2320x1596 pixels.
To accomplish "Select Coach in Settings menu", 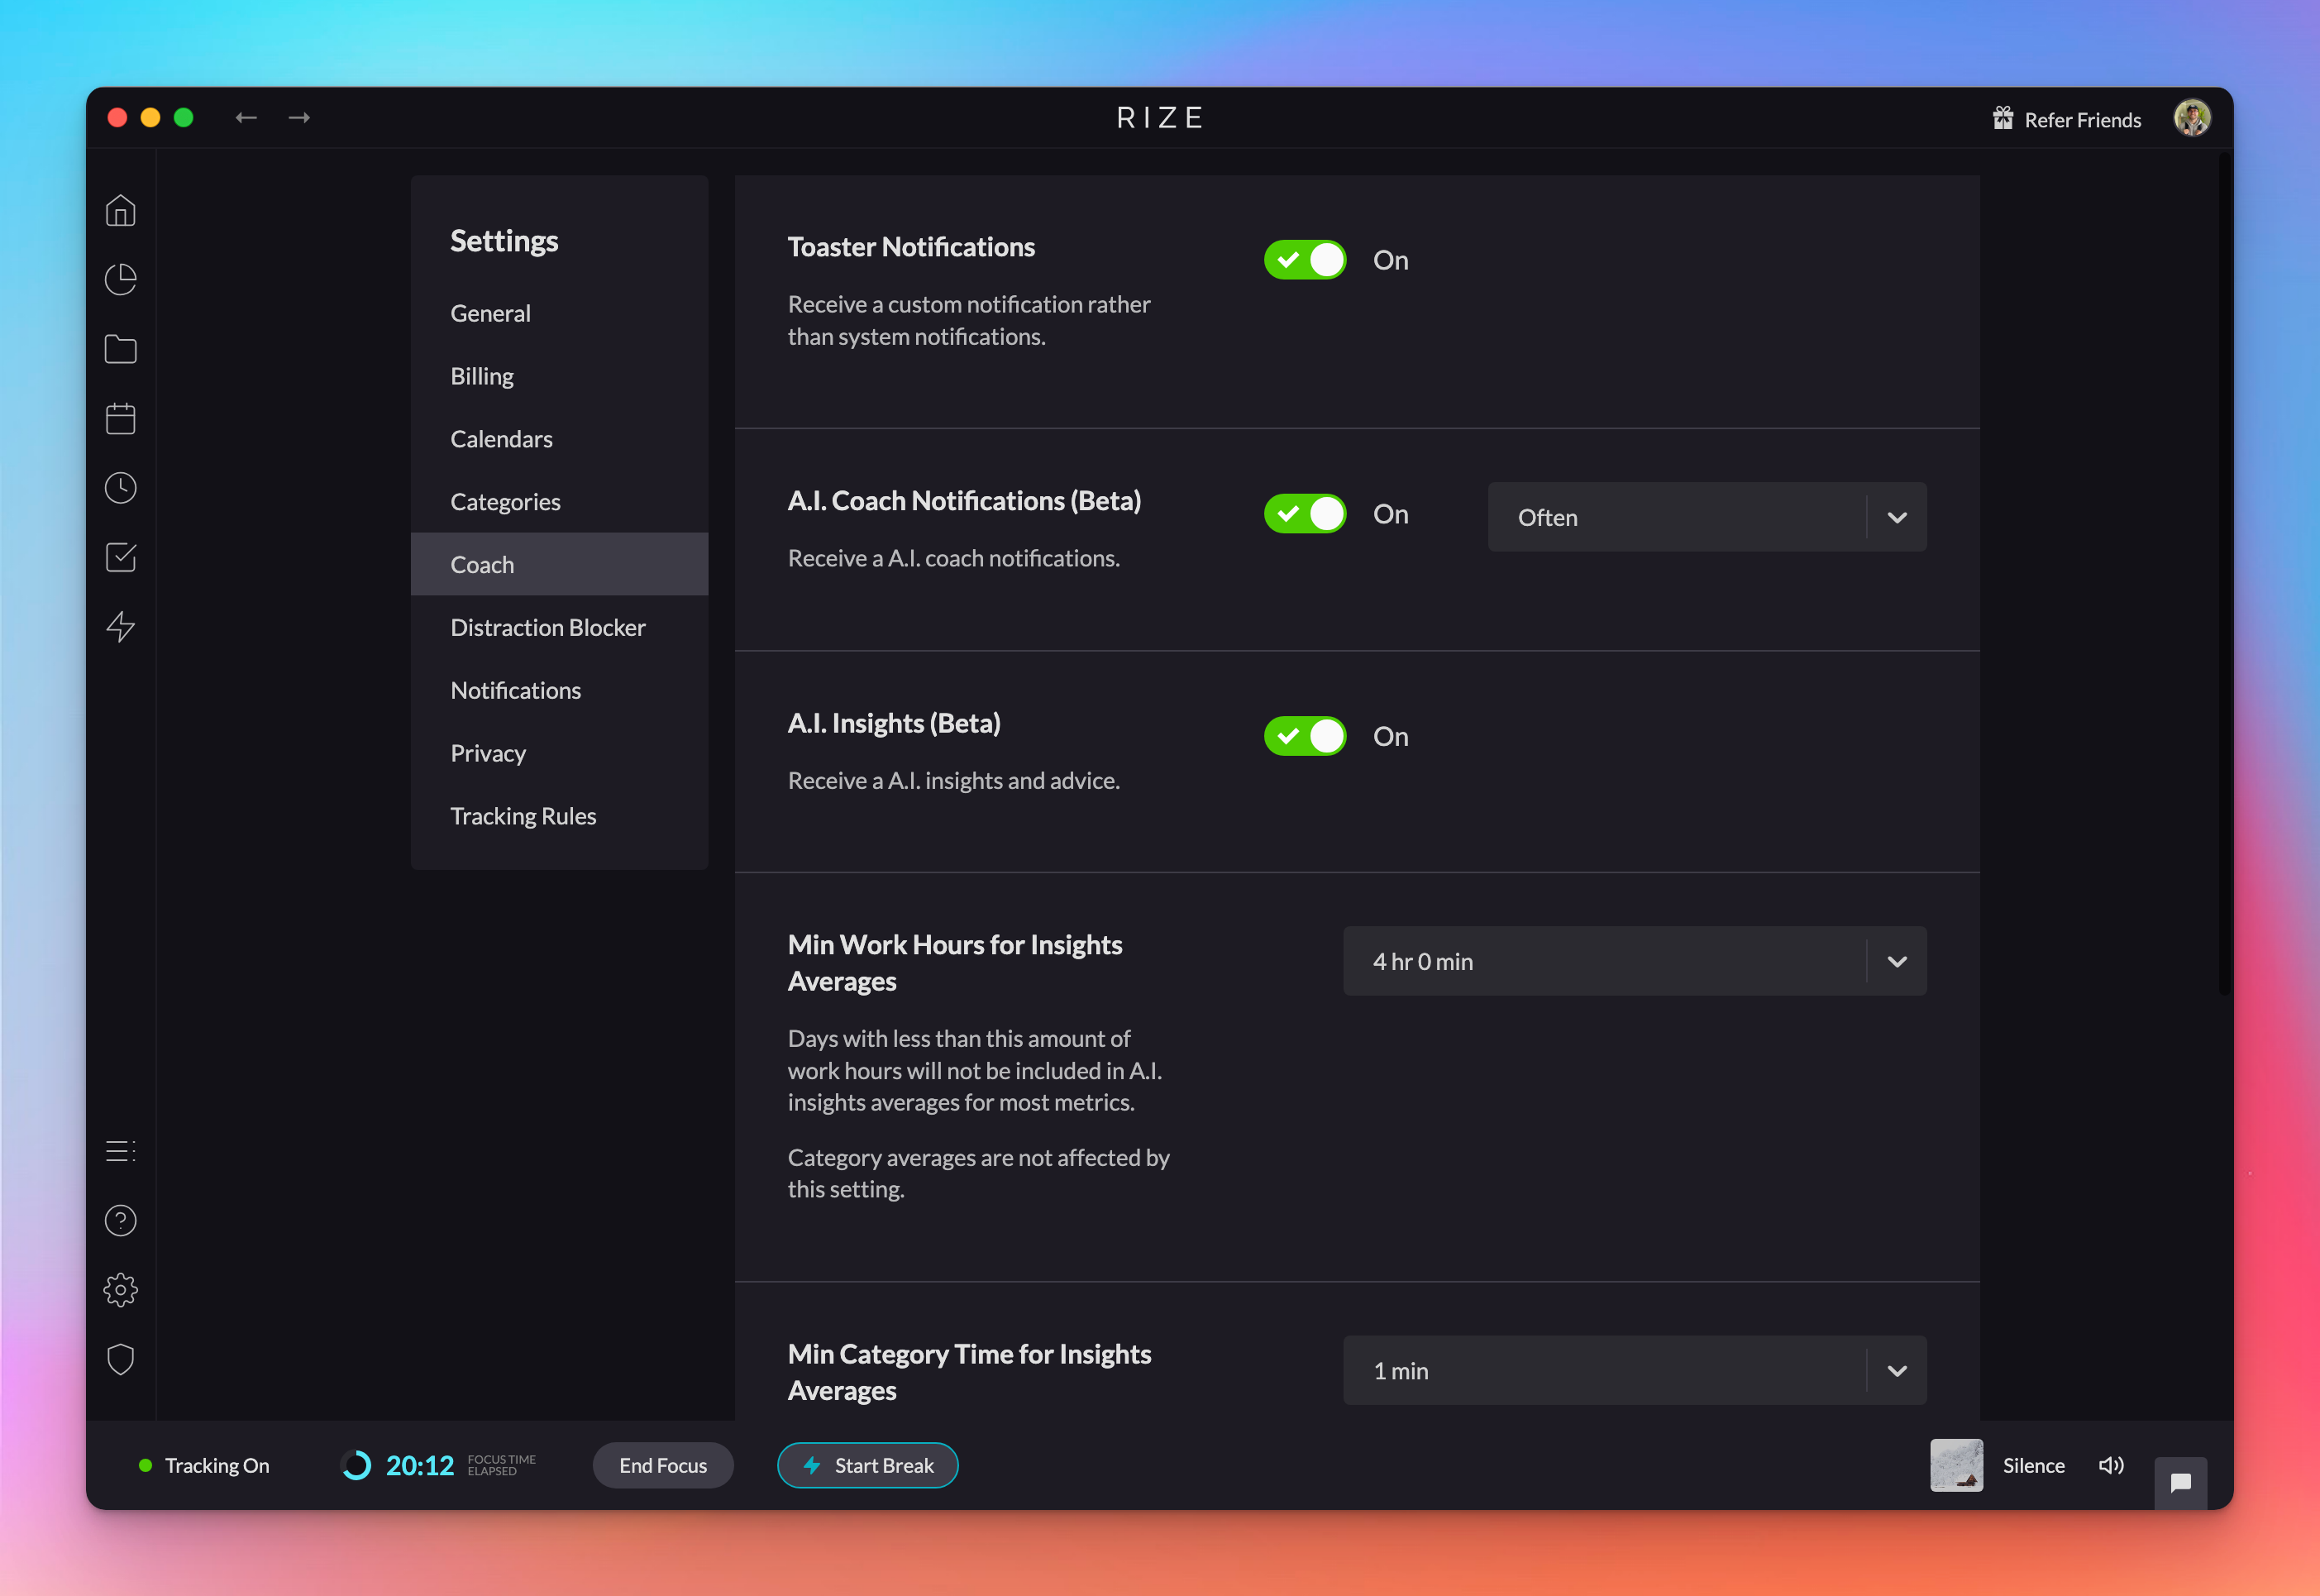I will coord(559,565).
